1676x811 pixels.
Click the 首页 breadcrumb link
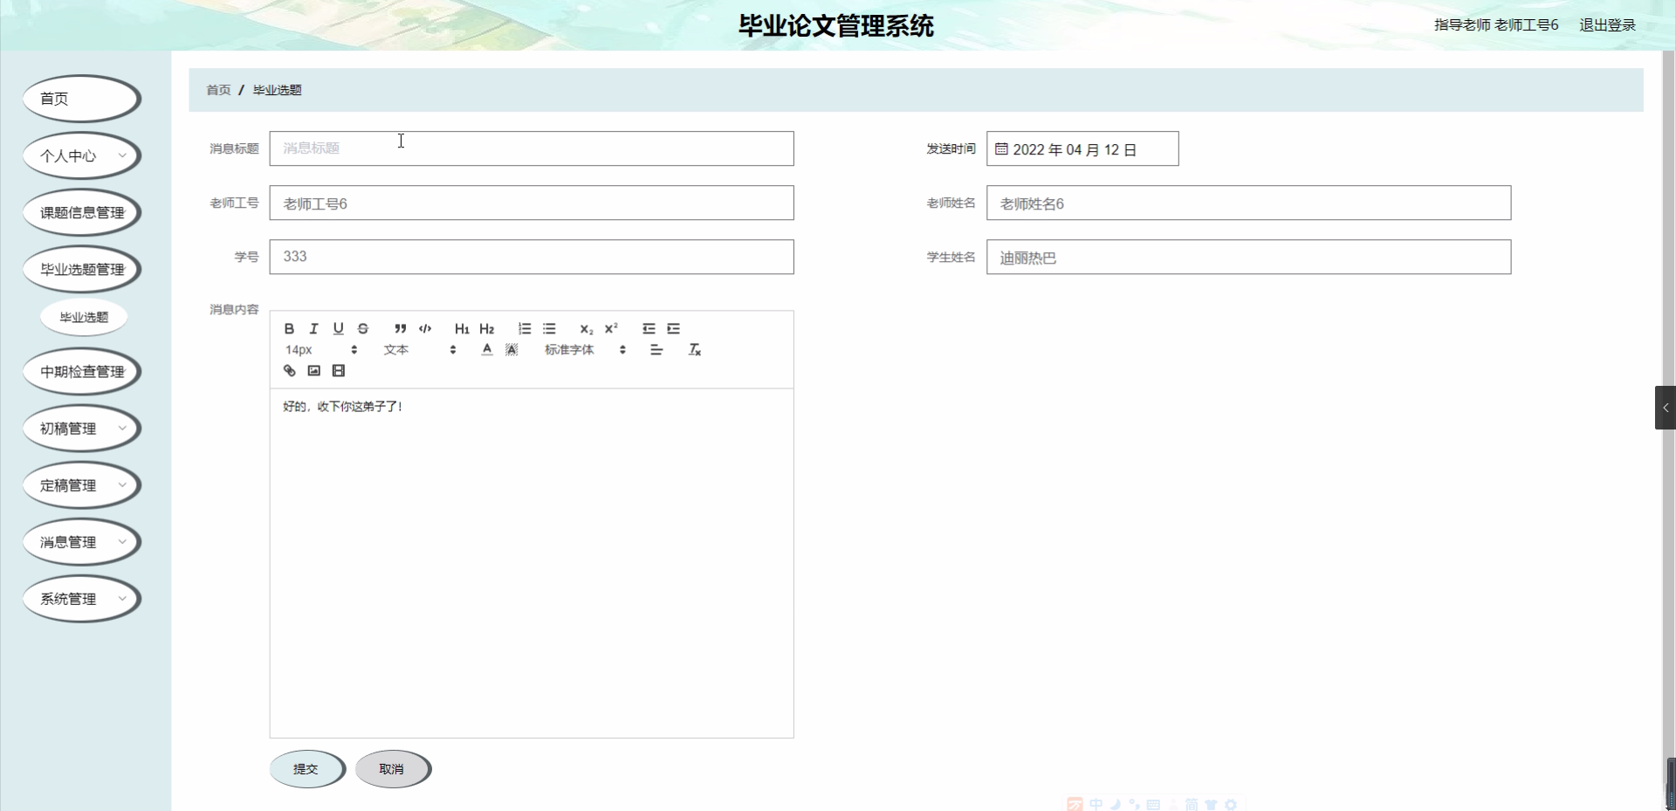(218, 90)
